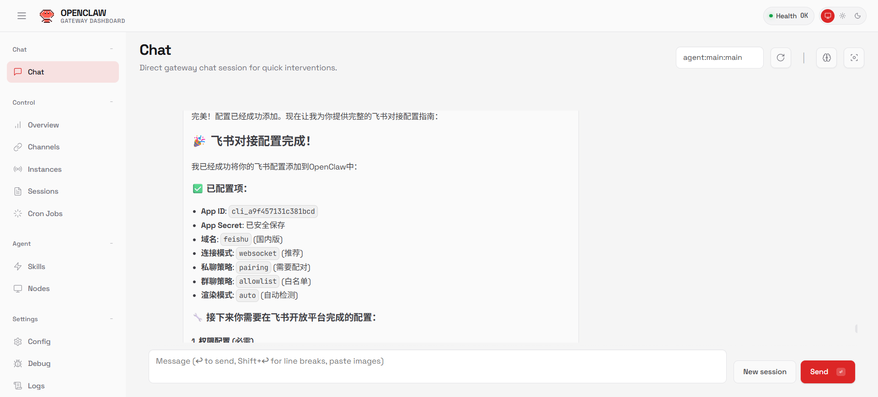Switch to light theme sun button
Image resolution: width=878 pixels, height=397 pixels.
pyautogui.click(x=843, y=16)
